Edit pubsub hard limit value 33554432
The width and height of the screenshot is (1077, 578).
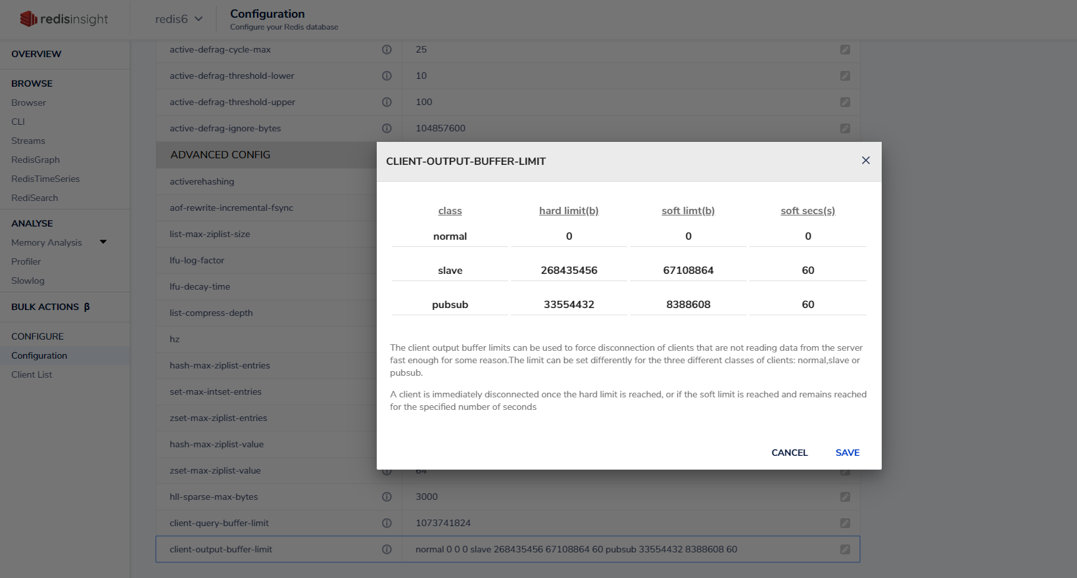click(569, 305)
